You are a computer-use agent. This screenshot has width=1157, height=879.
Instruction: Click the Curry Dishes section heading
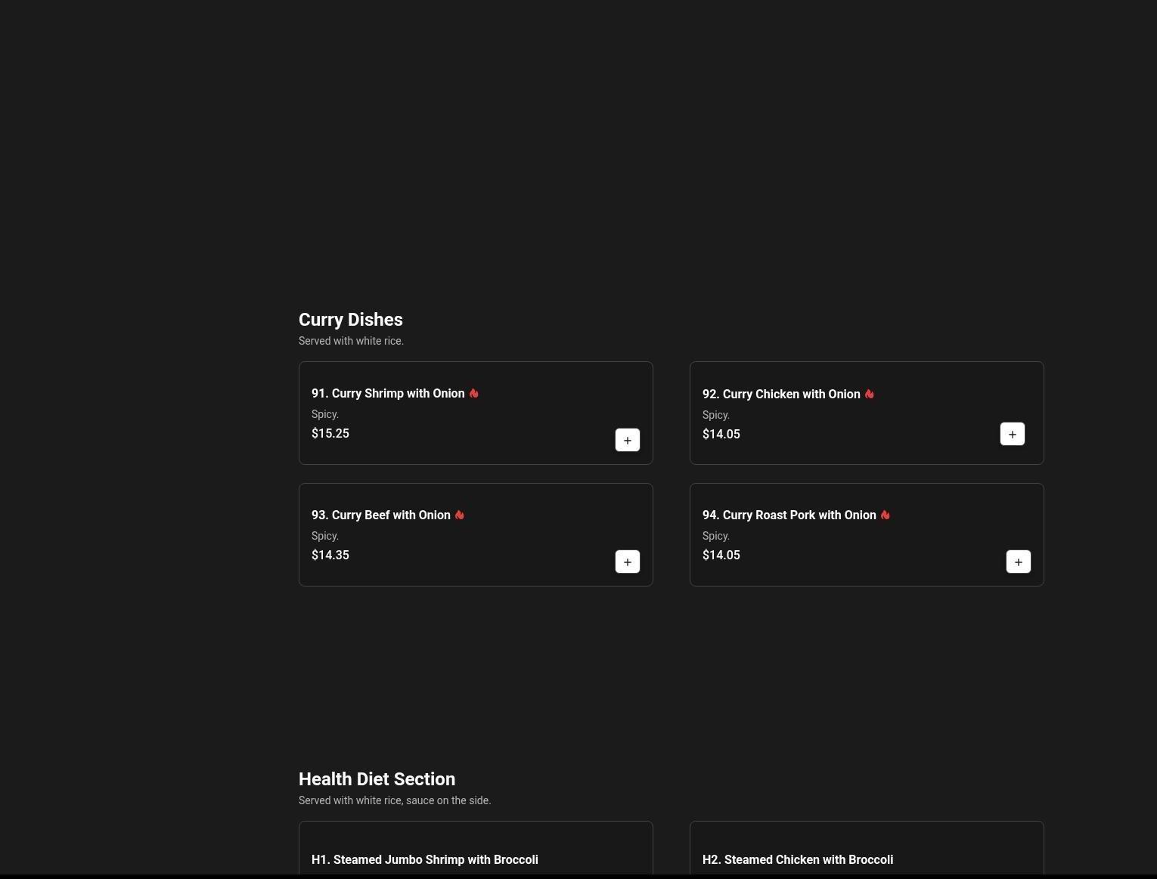[350, 320]
